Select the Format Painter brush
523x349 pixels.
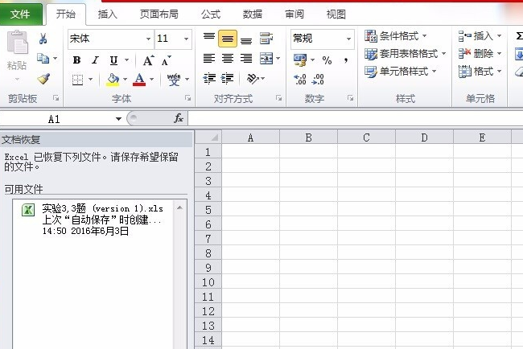(x=43, y=79)
